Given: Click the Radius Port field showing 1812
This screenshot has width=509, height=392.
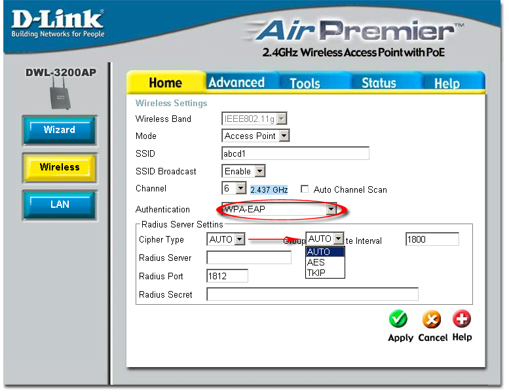Looking at the screenshot, I should pos(227,276).
